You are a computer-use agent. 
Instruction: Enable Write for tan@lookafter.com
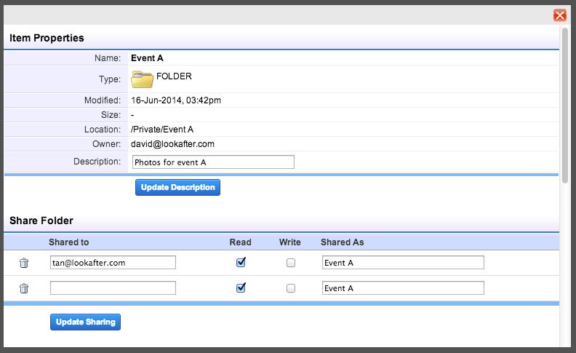291,263
